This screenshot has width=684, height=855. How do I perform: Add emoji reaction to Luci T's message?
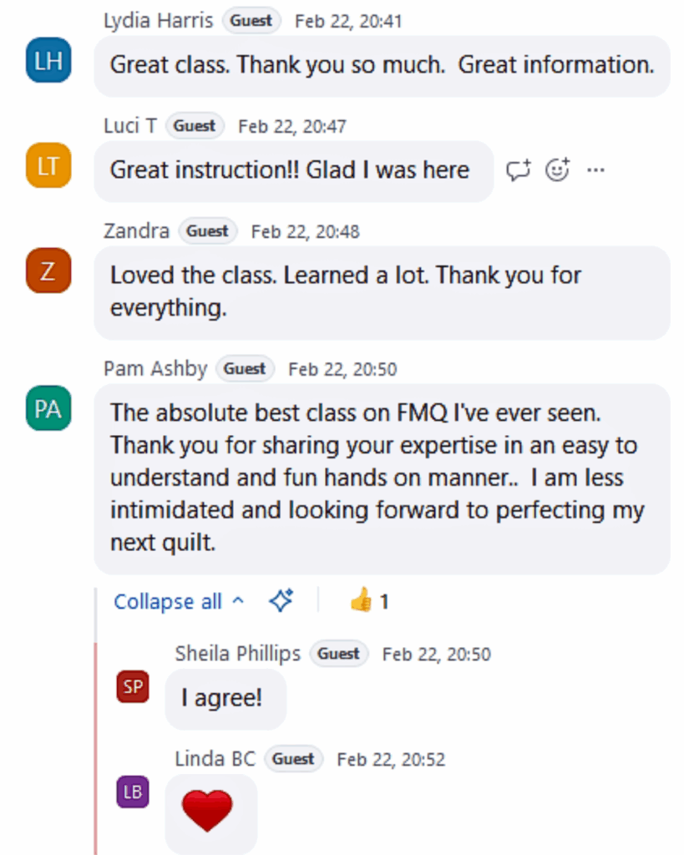[x=557, y=170]
